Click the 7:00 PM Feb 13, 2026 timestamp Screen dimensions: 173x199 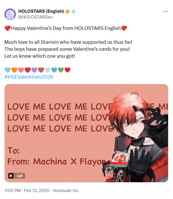point(27,191)
